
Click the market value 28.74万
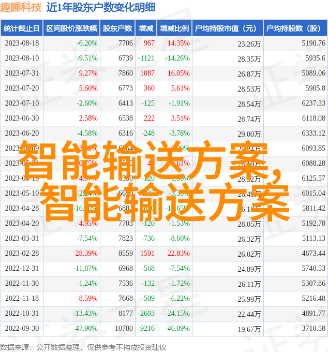[x=249, y=119]
